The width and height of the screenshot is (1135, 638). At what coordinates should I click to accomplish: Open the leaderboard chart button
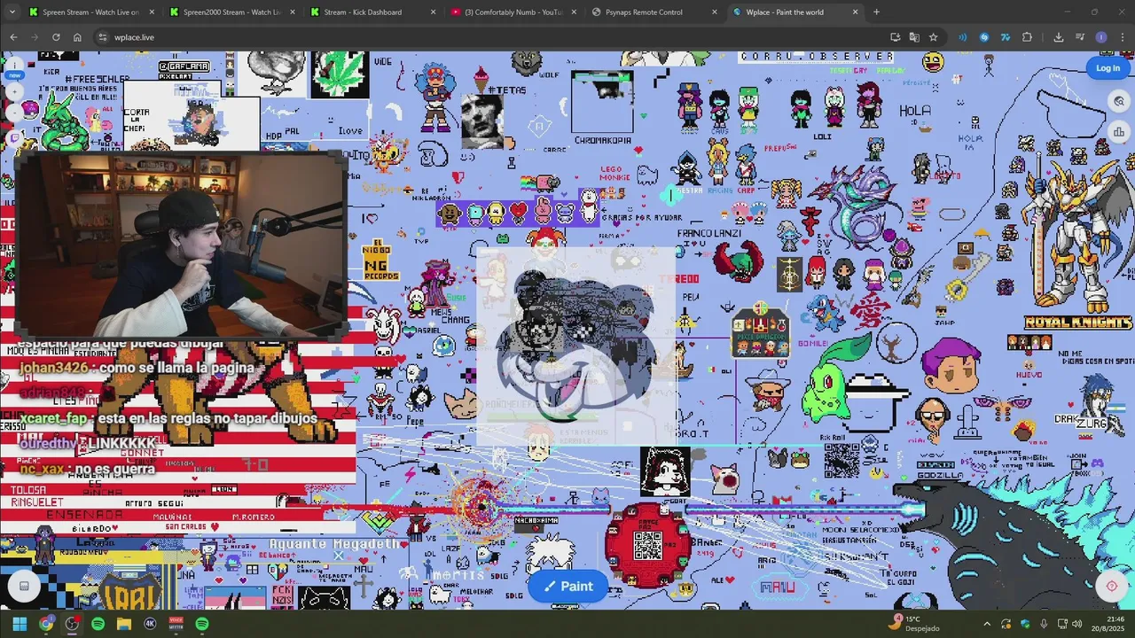pyautogui.click(x=1119, y=132)
